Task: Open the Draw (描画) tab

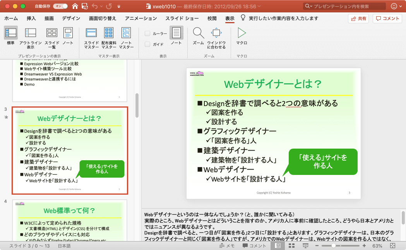Action: pyautogui.click(x=49, y=18)
